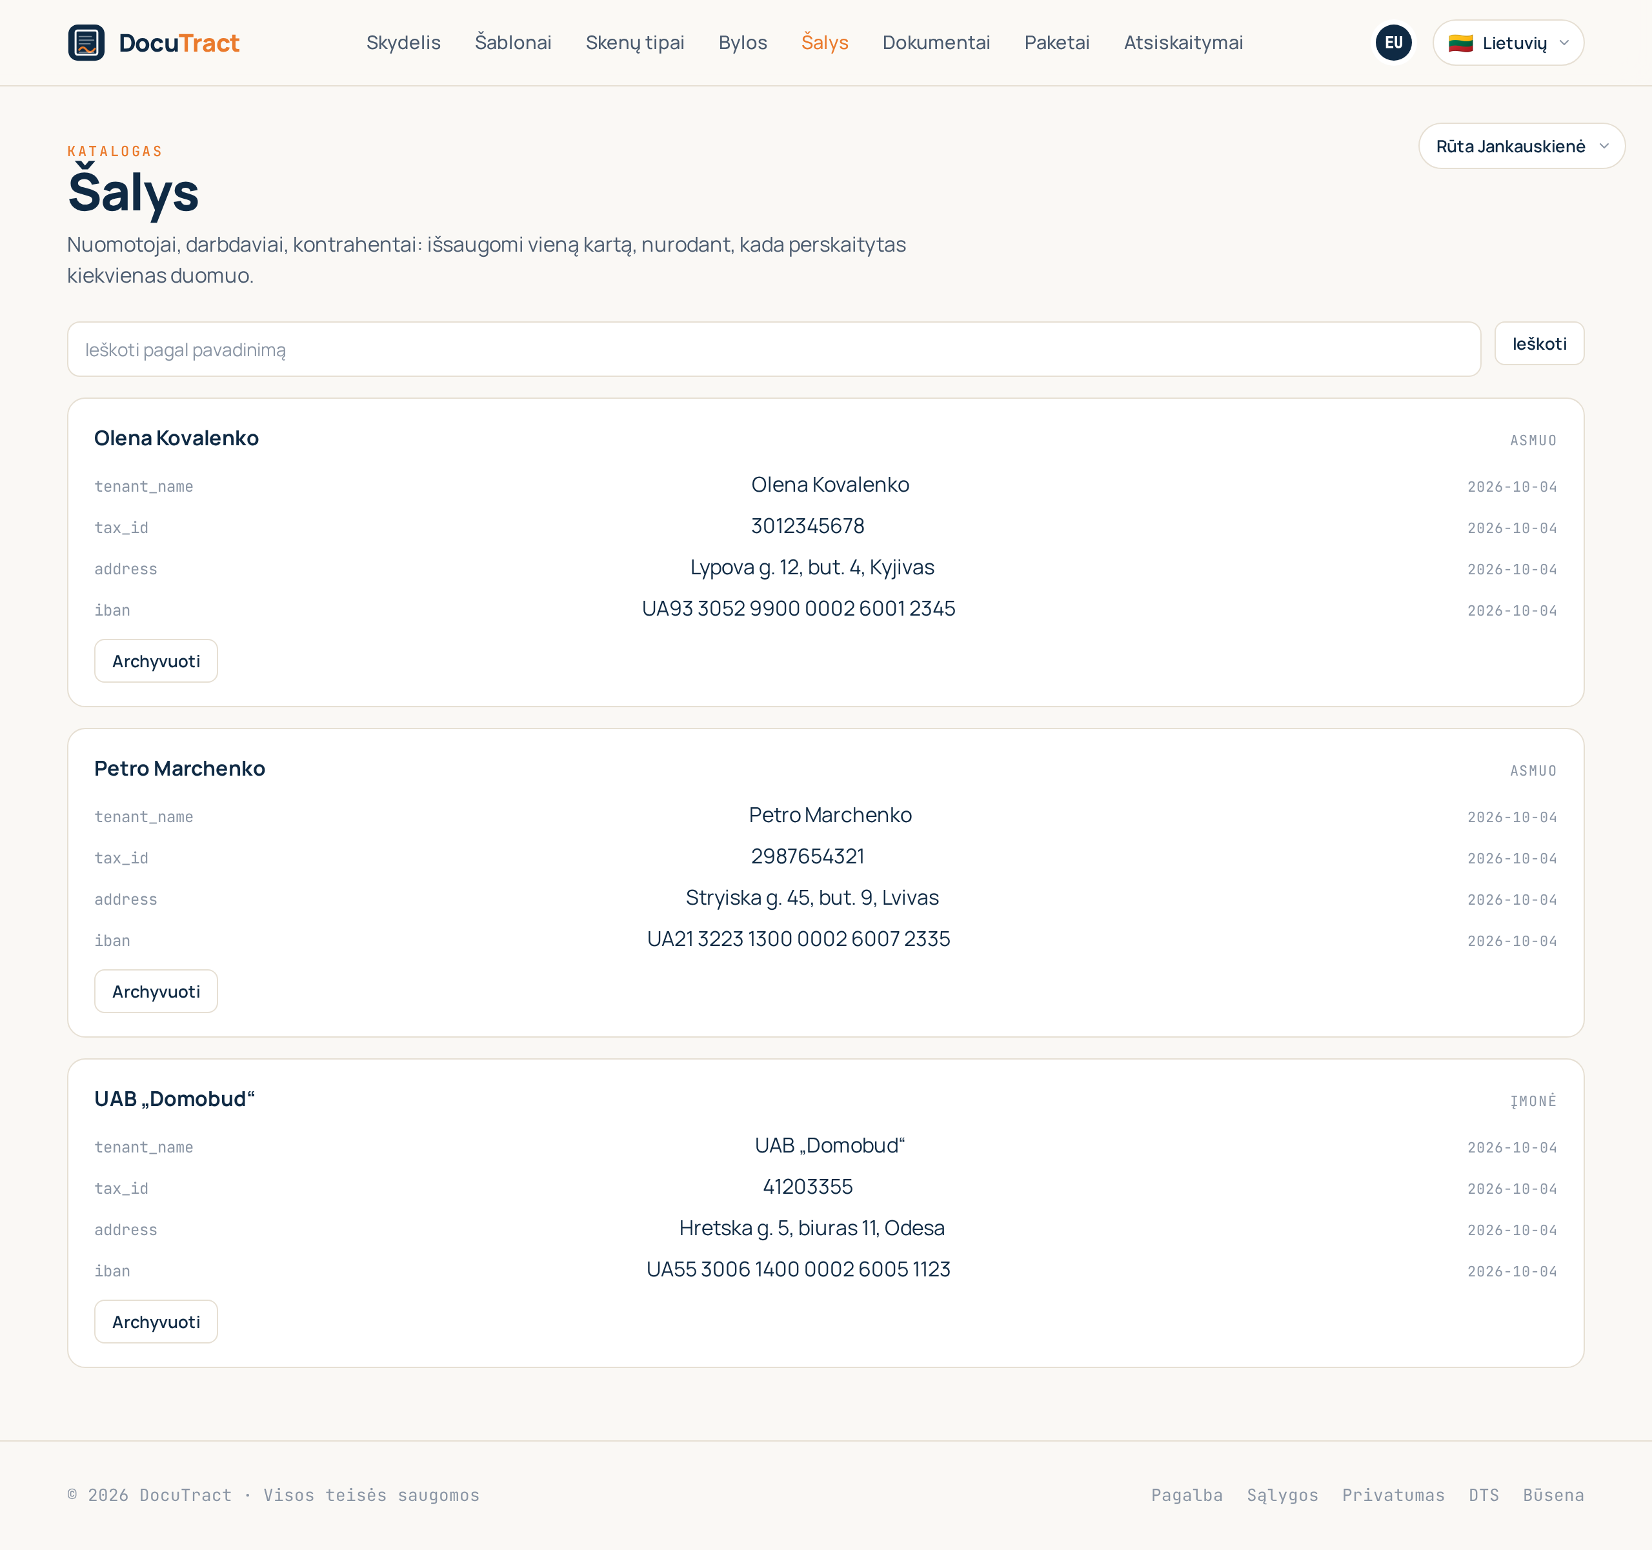The height and width of the screenshot is (1550, 1652).
Task: Switch to the Paketai section
Action: point(1056,43)
